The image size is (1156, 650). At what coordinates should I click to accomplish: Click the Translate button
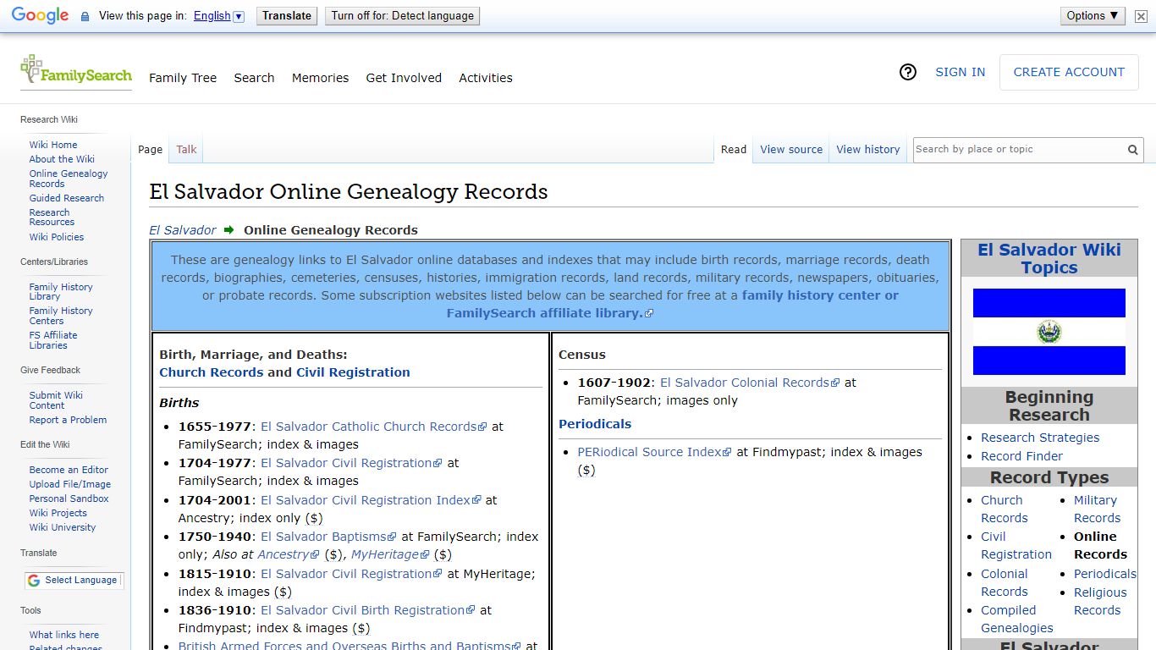click(x=287, y=16)
